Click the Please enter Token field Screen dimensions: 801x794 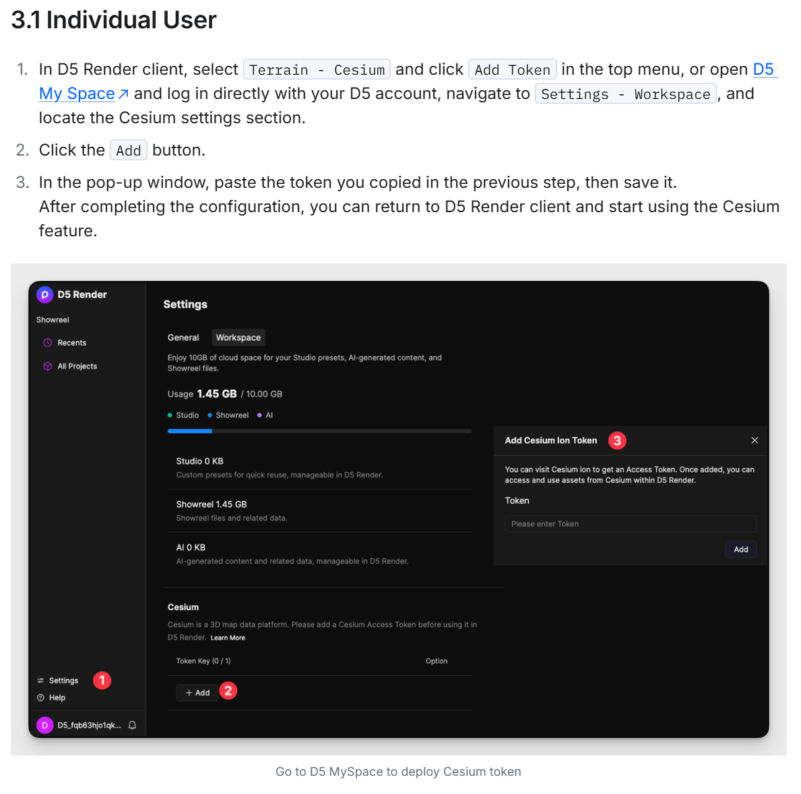point(631,524)
